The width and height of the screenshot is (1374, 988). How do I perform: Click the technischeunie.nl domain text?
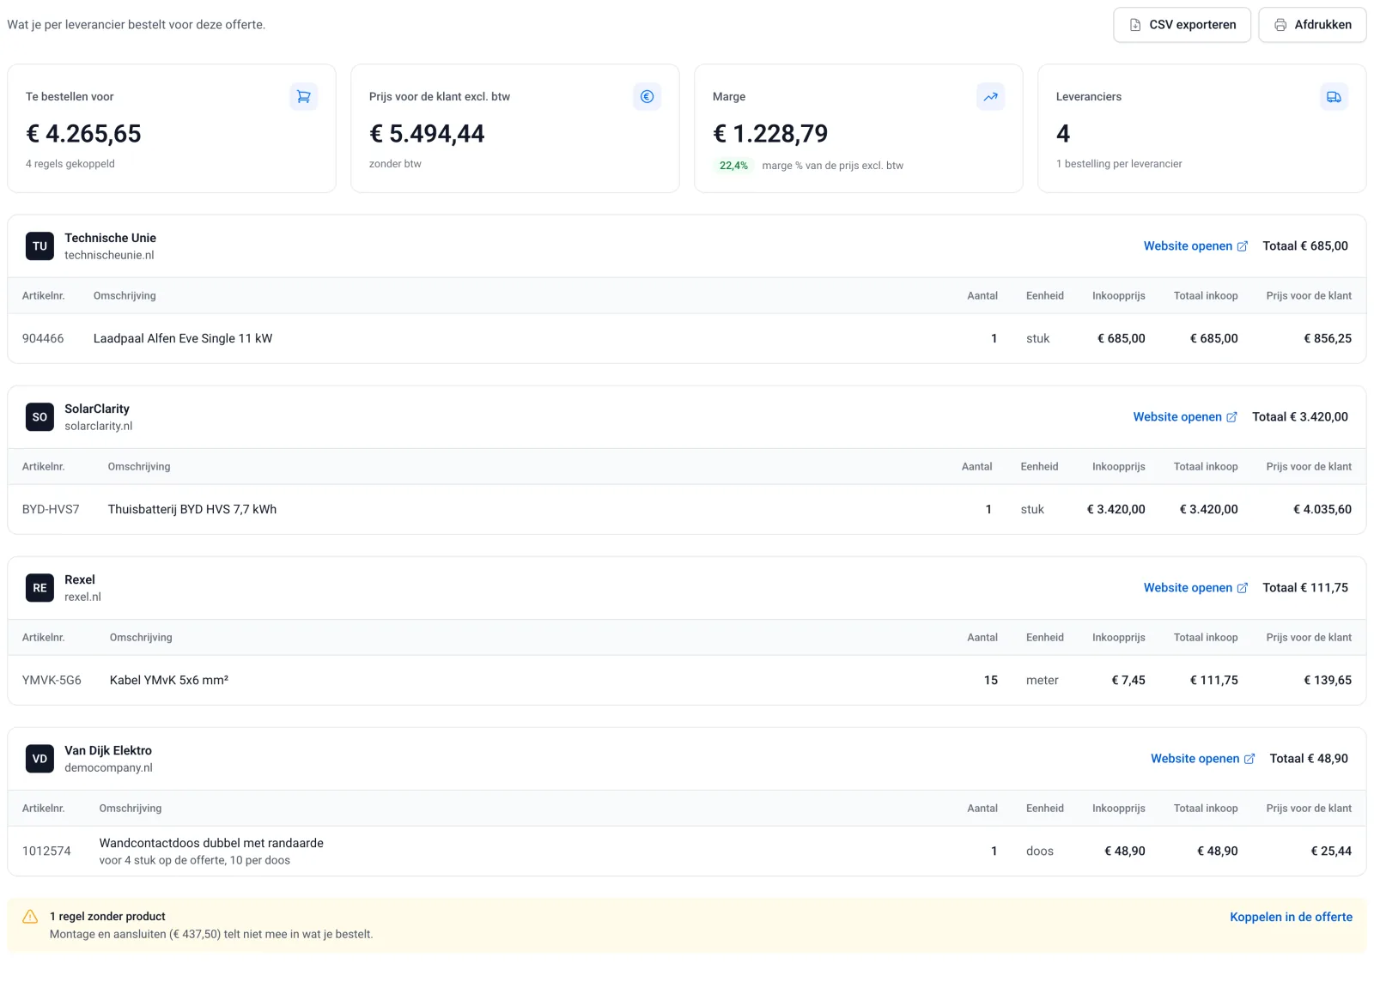point(109,255)
